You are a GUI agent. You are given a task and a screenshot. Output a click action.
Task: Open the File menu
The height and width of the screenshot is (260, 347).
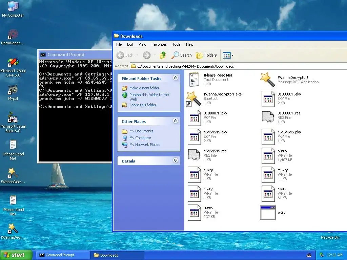point(119,44)
